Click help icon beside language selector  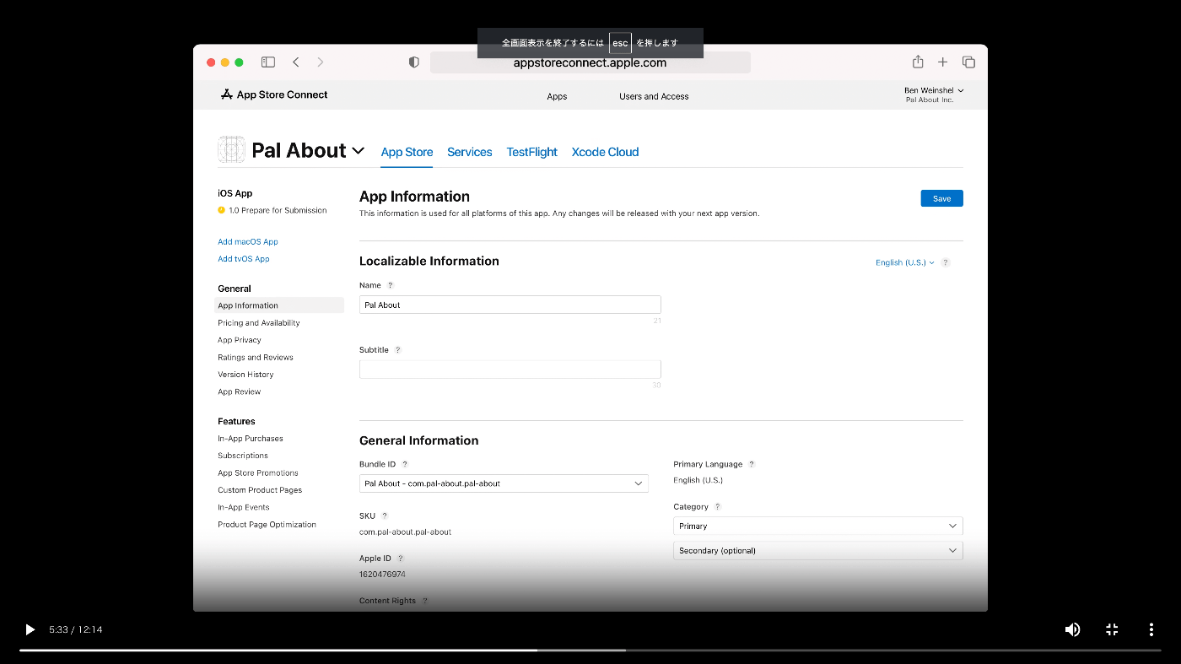tap(946, 262)
